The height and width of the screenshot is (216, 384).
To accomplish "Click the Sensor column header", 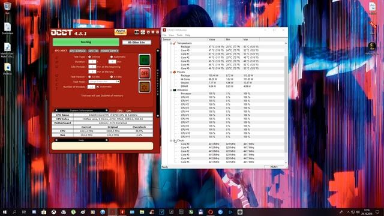I will pyautogui.click(x=185, y=40).
